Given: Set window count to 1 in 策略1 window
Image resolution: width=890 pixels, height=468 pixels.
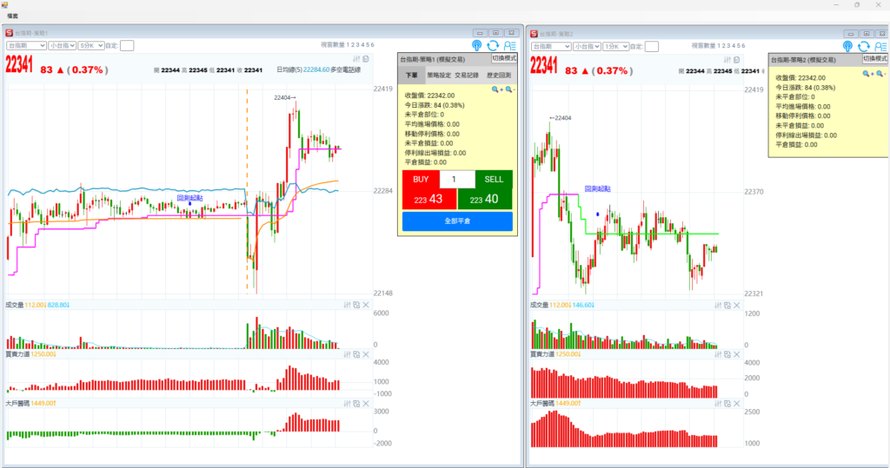Looking at the screenshot, I should 349,45.
